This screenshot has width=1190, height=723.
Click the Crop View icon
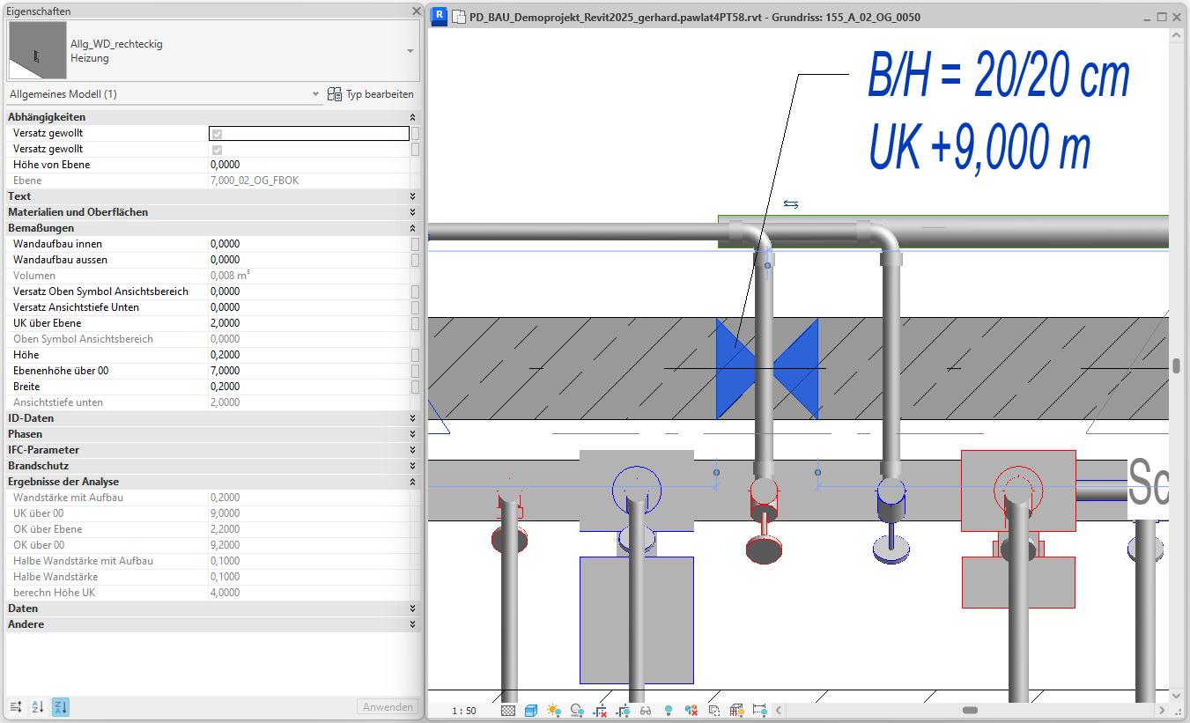(600, 711)
